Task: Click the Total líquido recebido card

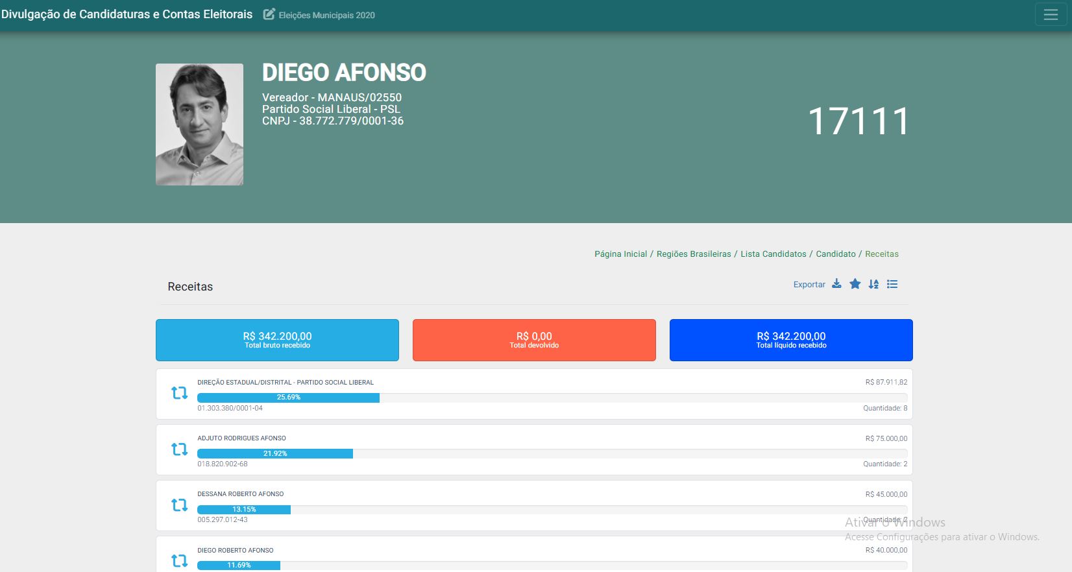Action: [x=791, y=340]
